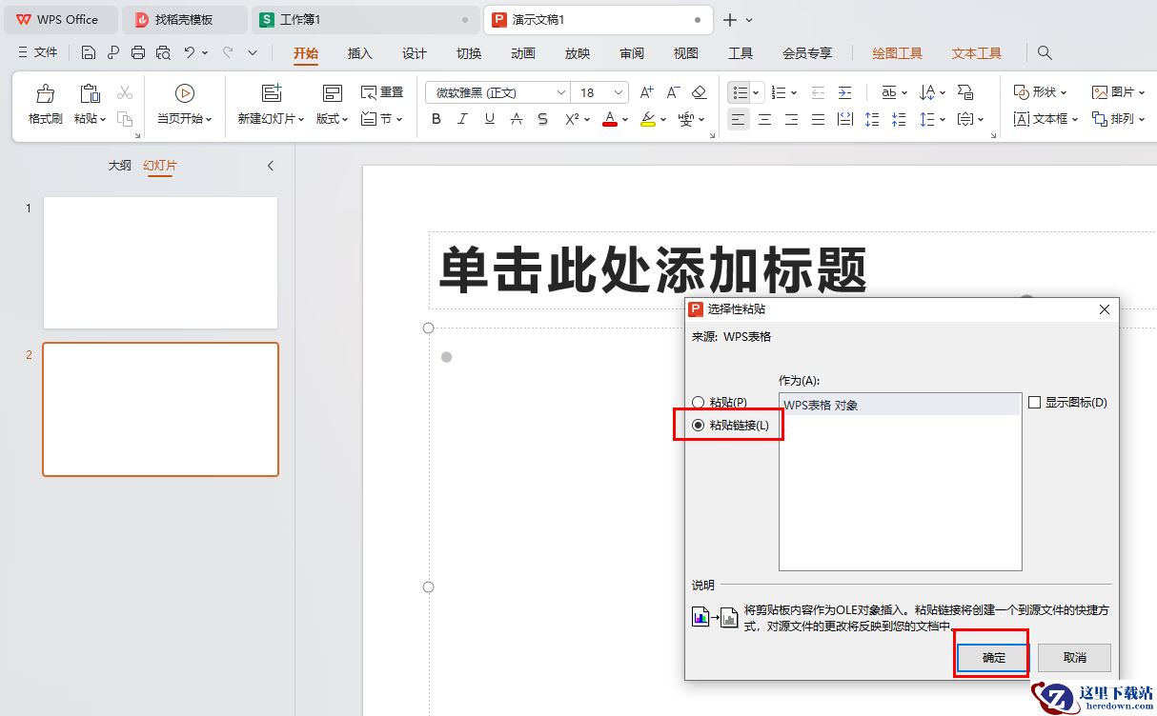This screenshot has width=1157, height=716.
Task: Open a new tab with plus button
Action: [x=730, y=19]
